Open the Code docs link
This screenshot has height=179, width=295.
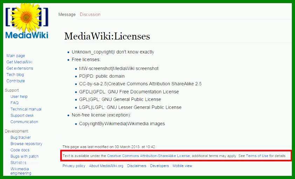[x=20, y=150]
